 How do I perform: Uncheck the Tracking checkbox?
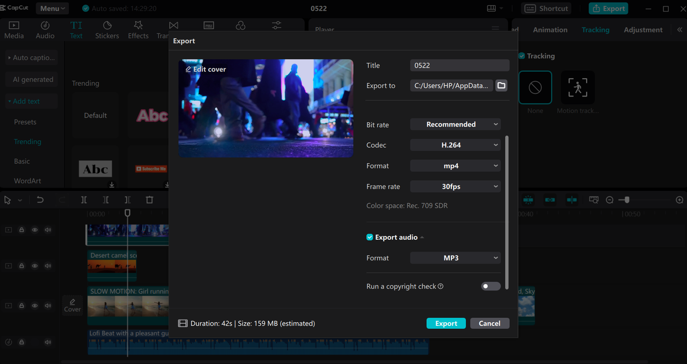[x=522, y=56]
